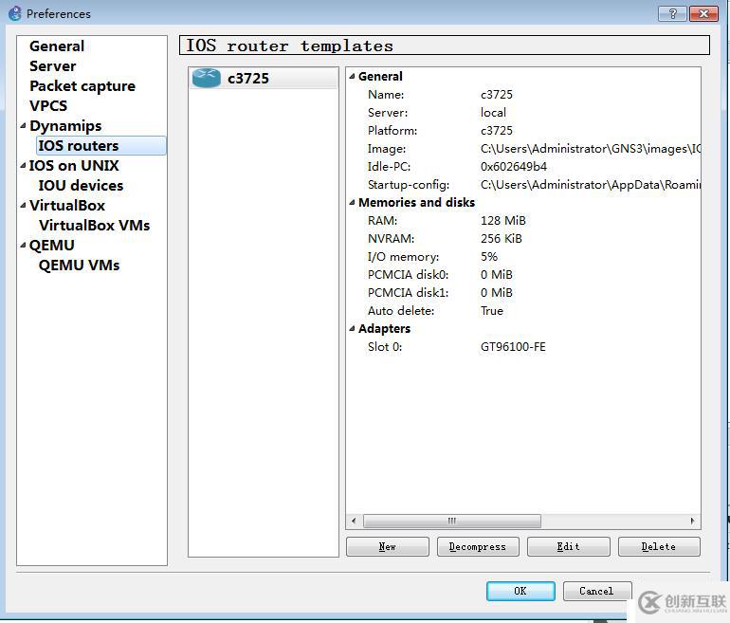
Task: Open the QEMU VMs page
Action: tap(79, 265)
